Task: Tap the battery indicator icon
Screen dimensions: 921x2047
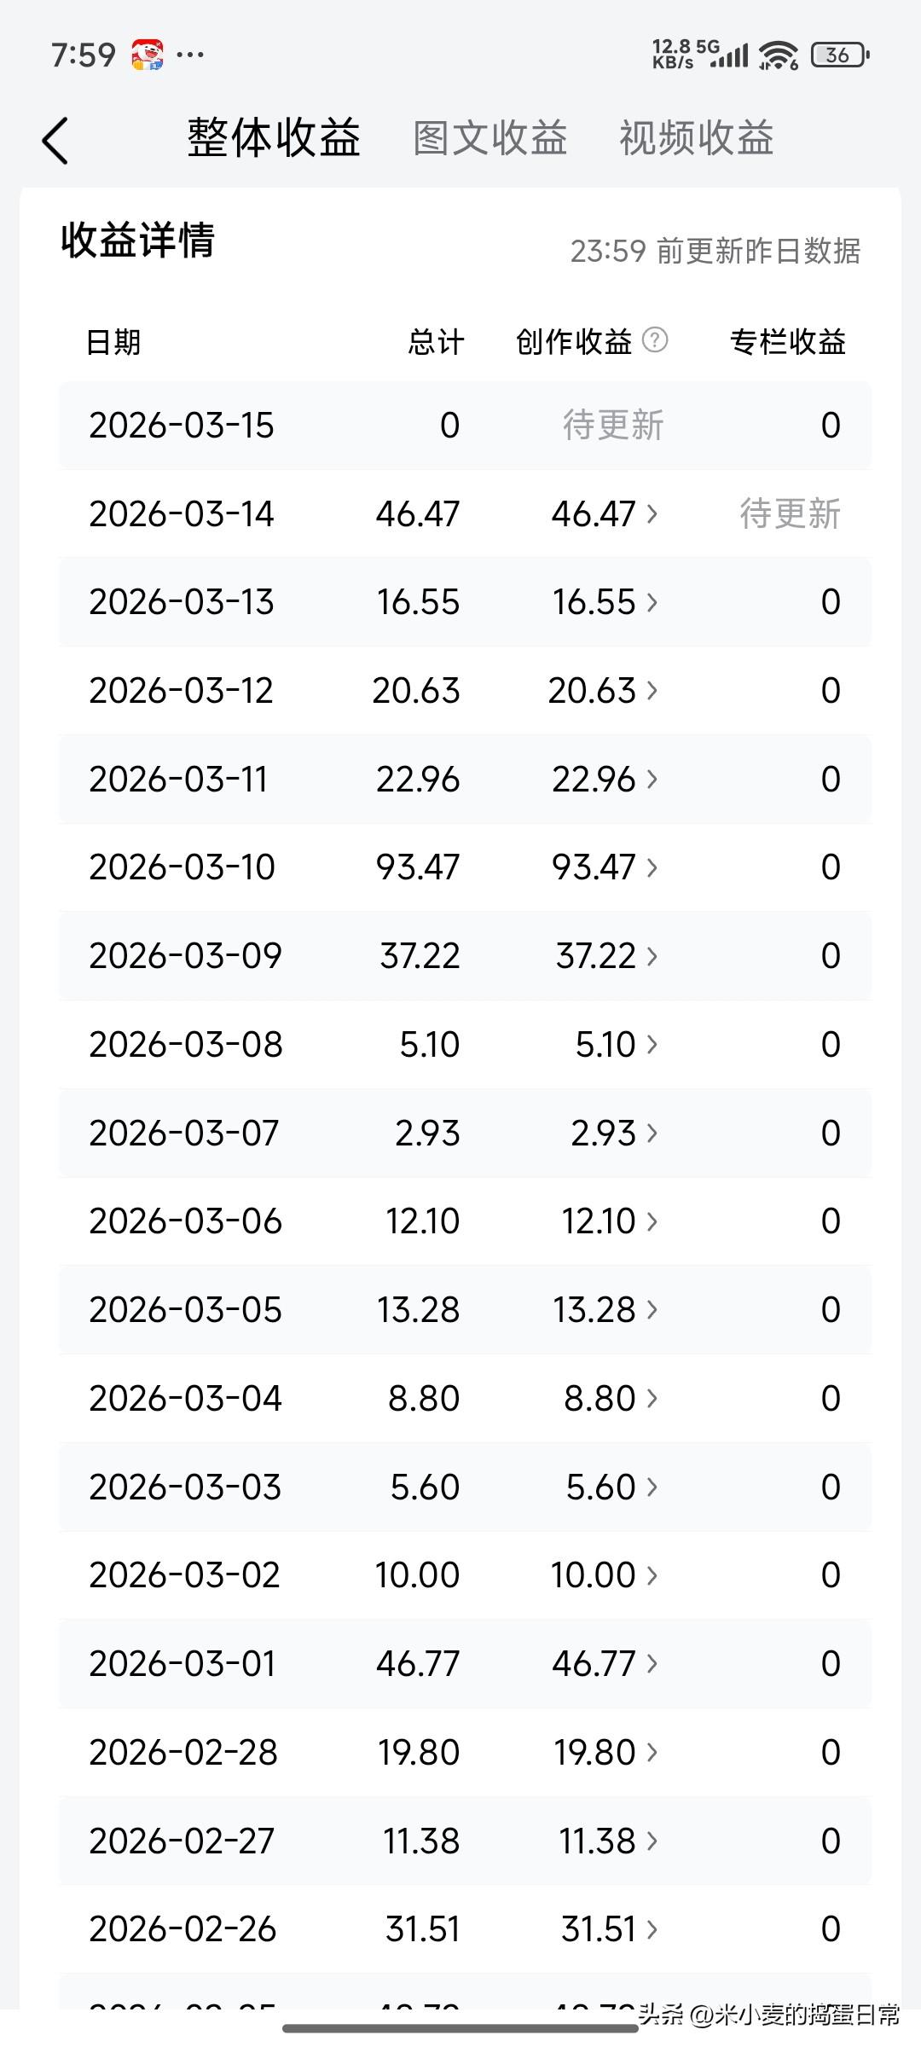Action: [840, 55]
